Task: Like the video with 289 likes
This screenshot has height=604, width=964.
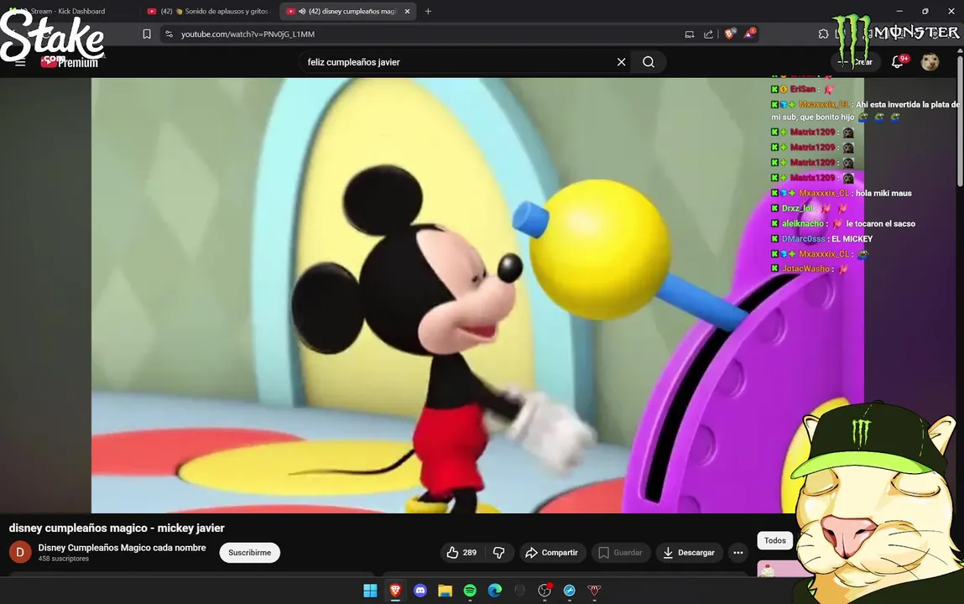Action: point(462,552)
